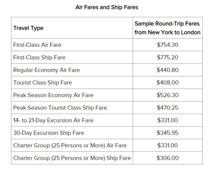This screenshot has width=217, height=176.
Task: Click the $408.00 fare cell
Action: [168, 83]
